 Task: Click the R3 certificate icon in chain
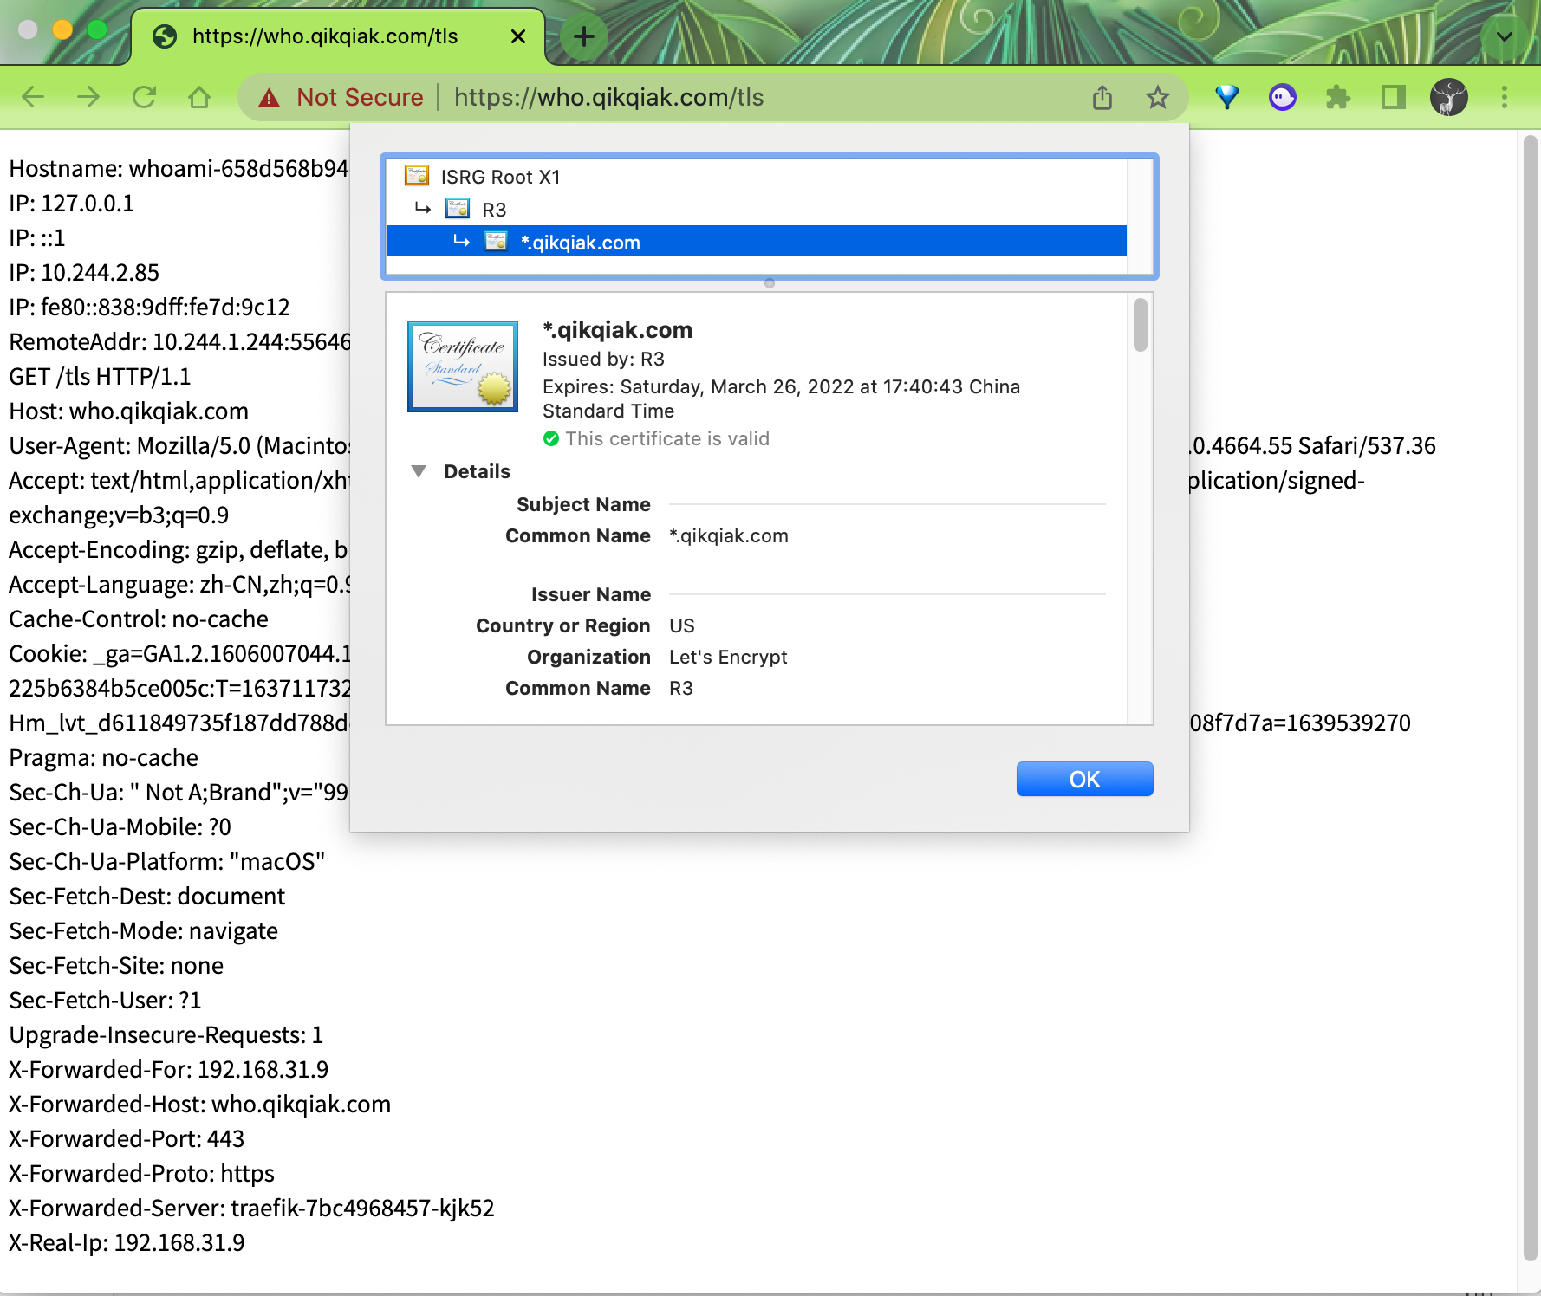point(458,209)
